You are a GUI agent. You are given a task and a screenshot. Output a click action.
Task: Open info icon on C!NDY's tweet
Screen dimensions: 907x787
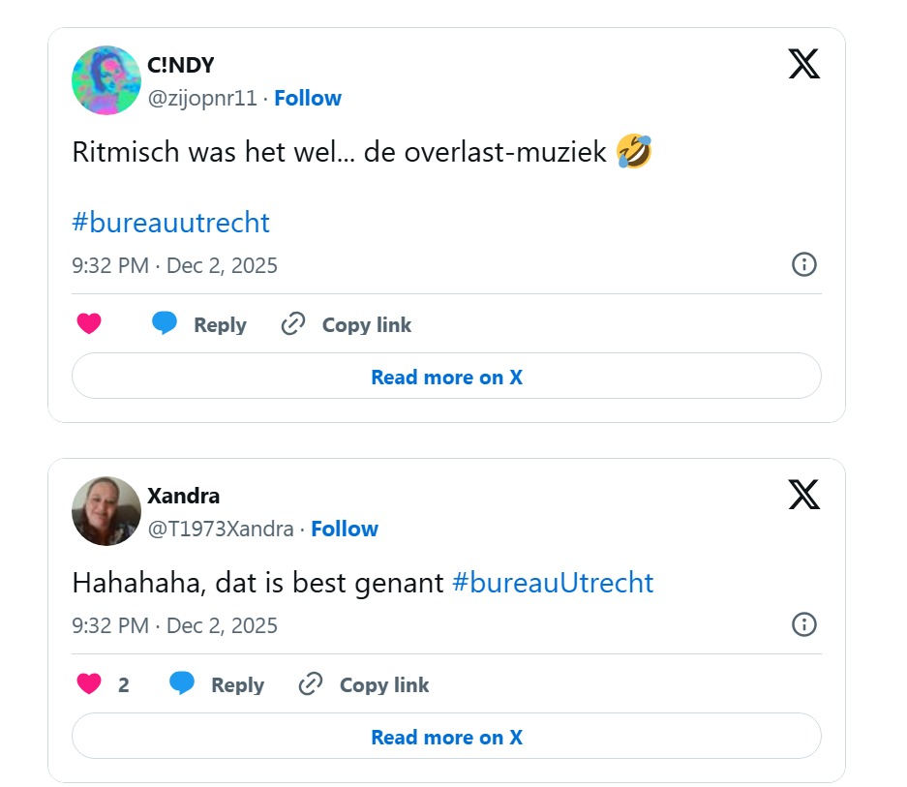coord(804,264)
